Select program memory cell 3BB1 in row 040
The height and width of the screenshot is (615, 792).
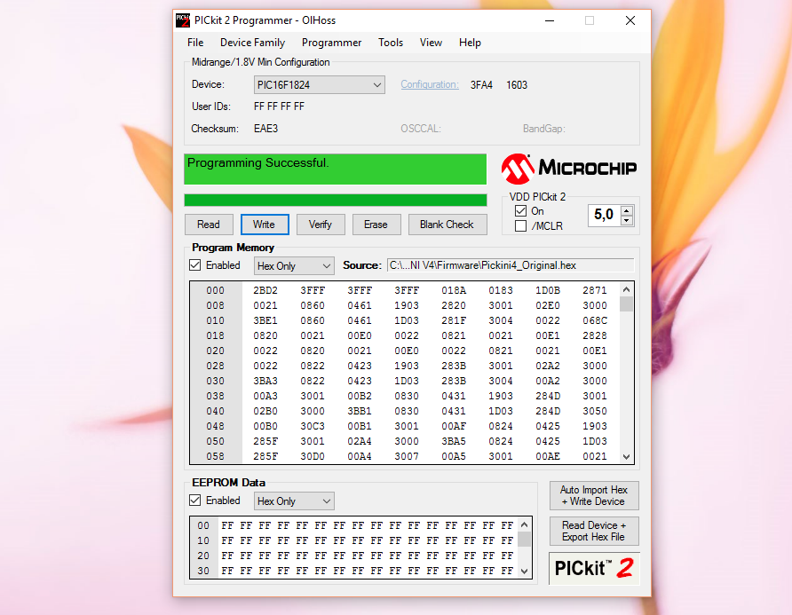click(x=360, y=411)
